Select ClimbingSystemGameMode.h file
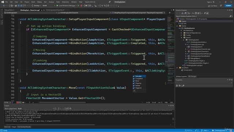This screenshot has width=234, height=132. (200, 56)
